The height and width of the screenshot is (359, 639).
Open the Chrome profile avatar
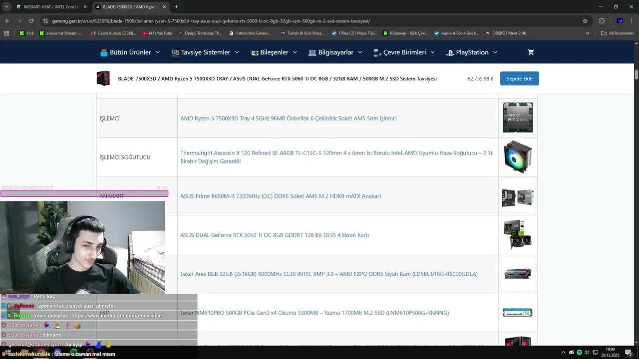click(x=620, y=21)
